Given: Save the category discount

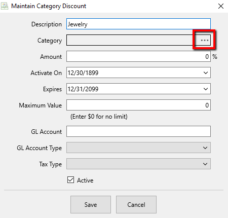Looking at the screenshot, I should pos(91,205).
